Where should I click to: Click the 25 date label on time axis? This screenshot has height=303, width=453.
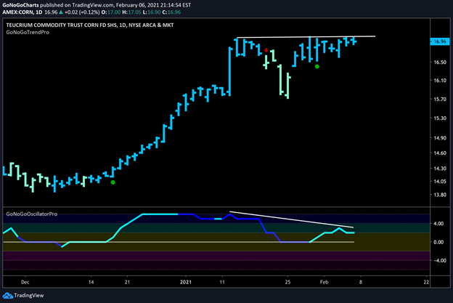coord(287,282)
